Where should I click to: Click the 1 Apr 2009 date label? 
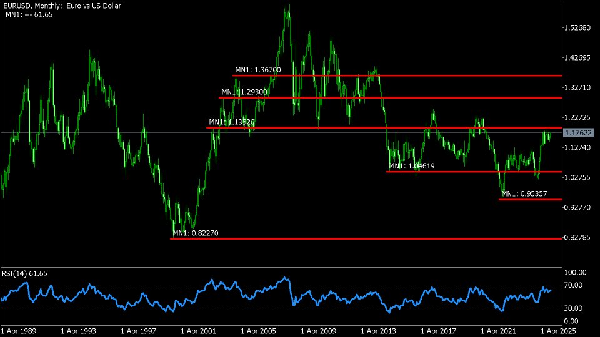pyautogui.click(x=318, y=331)
